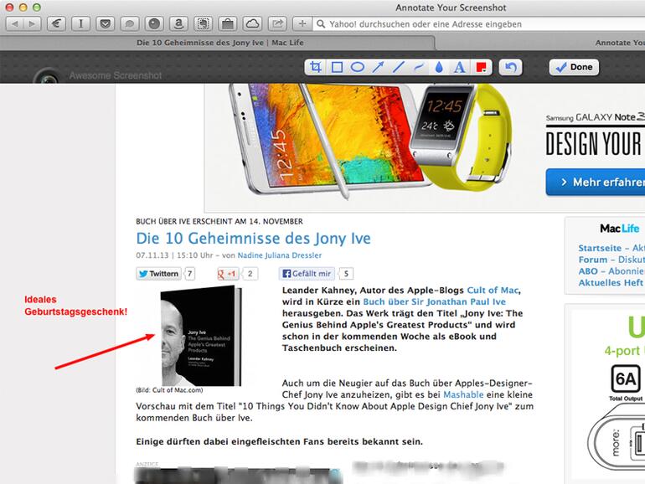
Task: Click the Facebook like count '5'
Action: point(346,274)
